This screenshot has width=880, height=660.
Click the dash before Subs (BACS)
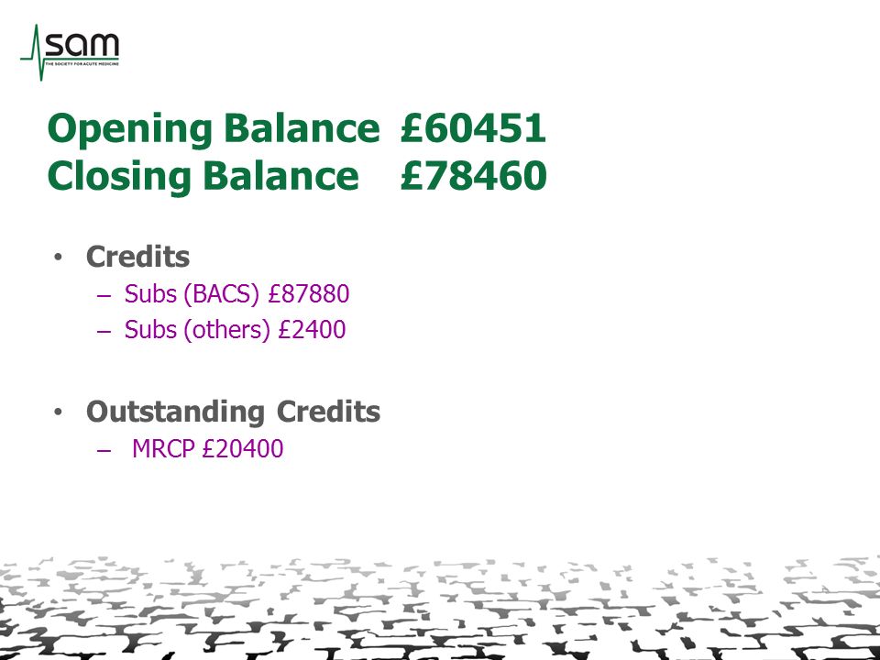104,294
